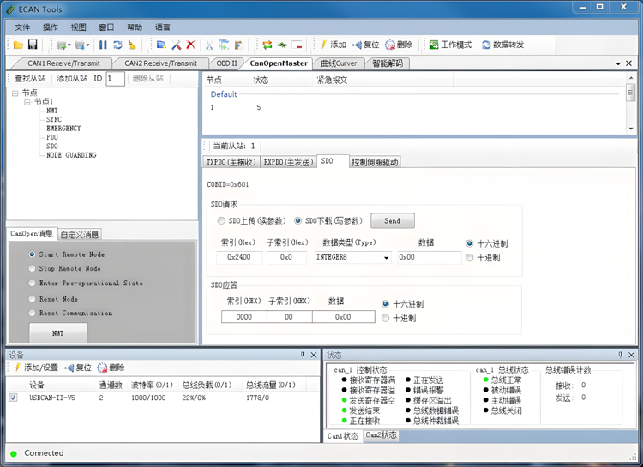Click the open folder icon in toolbar
The width and height of the screenshot is (643, 467).
18,45
